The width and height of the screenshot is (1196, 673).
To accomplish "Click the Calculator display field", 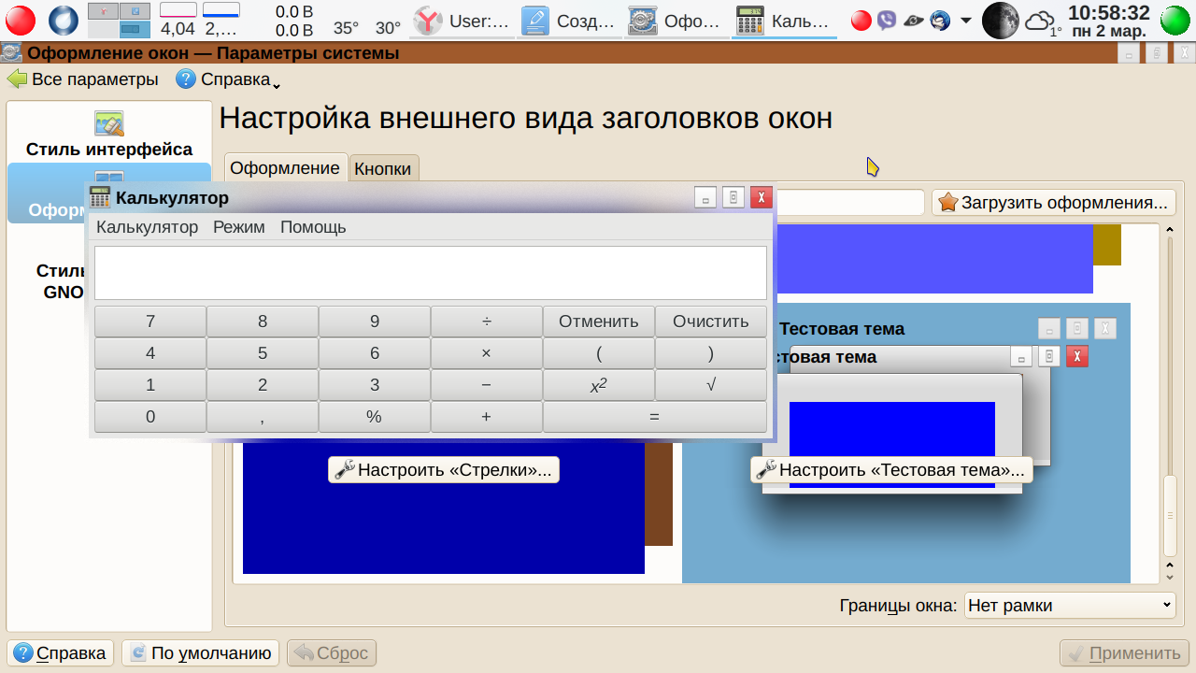I will pos(431,273).
